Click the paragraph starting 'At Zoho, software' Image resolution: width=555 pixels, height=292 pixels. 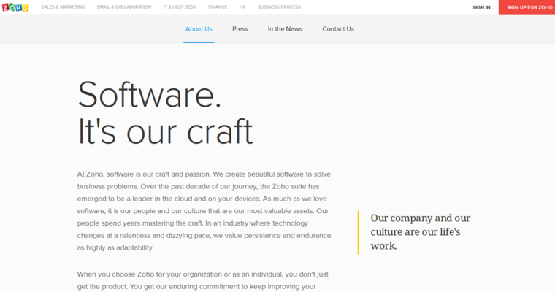(204, 211)
